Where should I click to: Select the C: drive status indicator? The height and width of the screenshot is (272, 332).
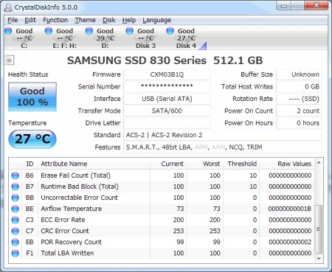pos(19,38)
